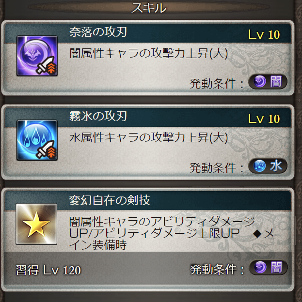Image resolution: width=302 pixels, height=302 pixels.
Task: Click the 習得 Lv 120 requirement text
Action: coord(48,270)
